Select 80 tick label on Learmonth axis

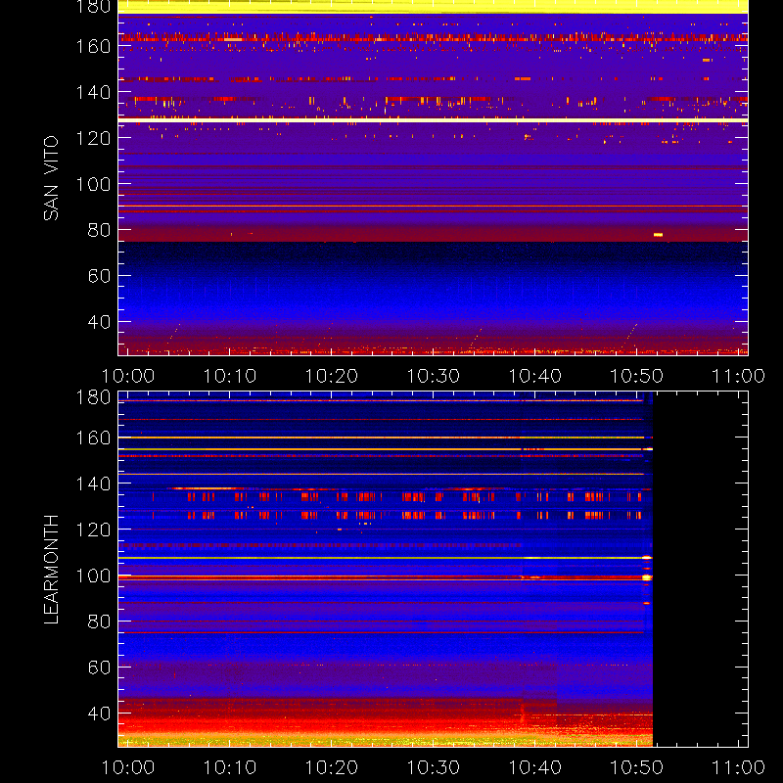[99, 622]
